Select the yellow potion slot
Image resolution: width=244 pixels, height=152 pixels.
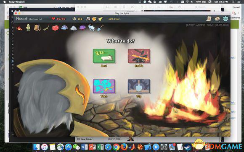[101, 19]
